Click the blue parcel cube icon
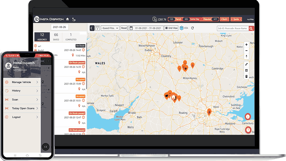Image resolution: width=286 pixels, height=161 pixels. coord(182,28)
